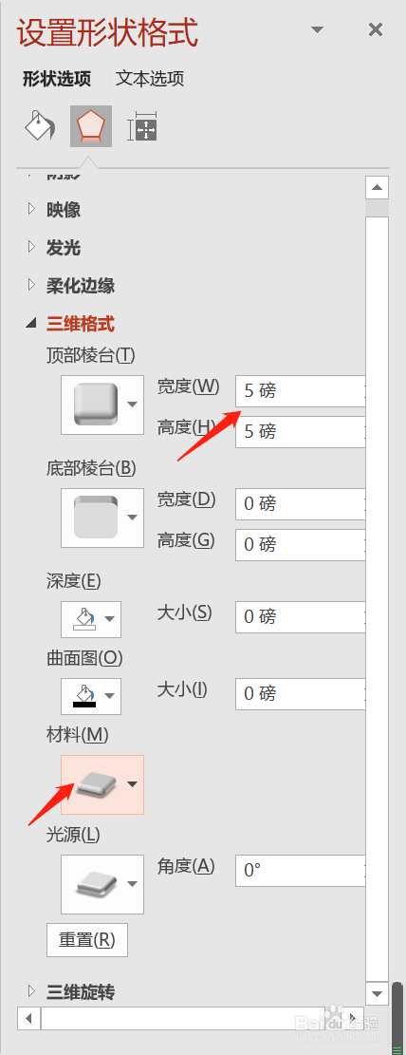406x1055 pixels.
Task: Switch to the 形状选项 tab
Action: click(x=57, y=79)
